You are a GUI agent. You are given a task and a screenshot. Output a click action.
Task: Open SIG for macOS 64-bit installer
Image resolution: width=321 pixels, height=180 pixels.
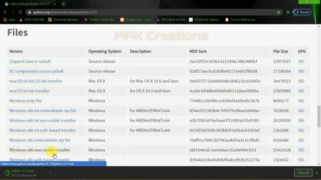pos(301,91)
